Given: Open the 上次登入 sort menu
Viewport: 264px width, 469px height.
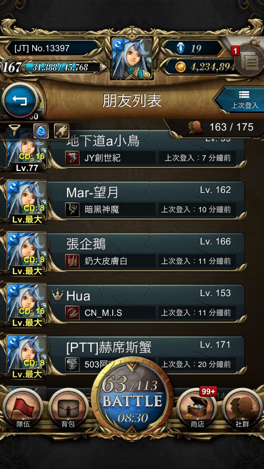Looking at the screenshot, I should [x=240, y=100].
